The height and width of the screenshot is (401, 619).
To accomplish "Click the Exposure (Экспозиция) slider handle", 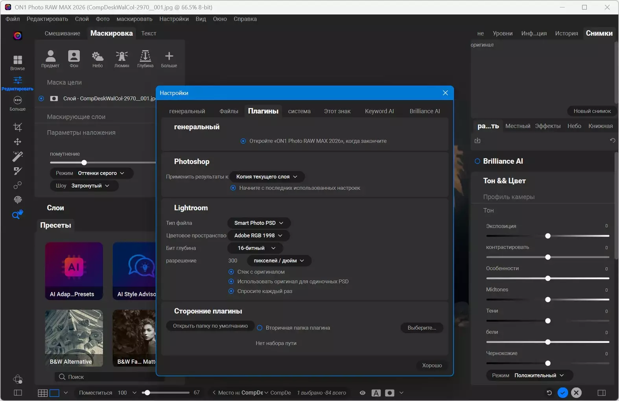I will pyautogui.click(x=547, y=236).
